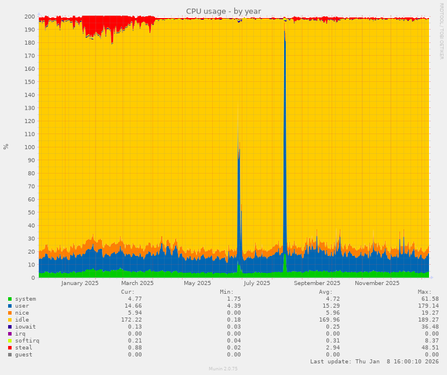Click the 'nice' legend label
Screen dimensions: 447x375
(22, 313)
